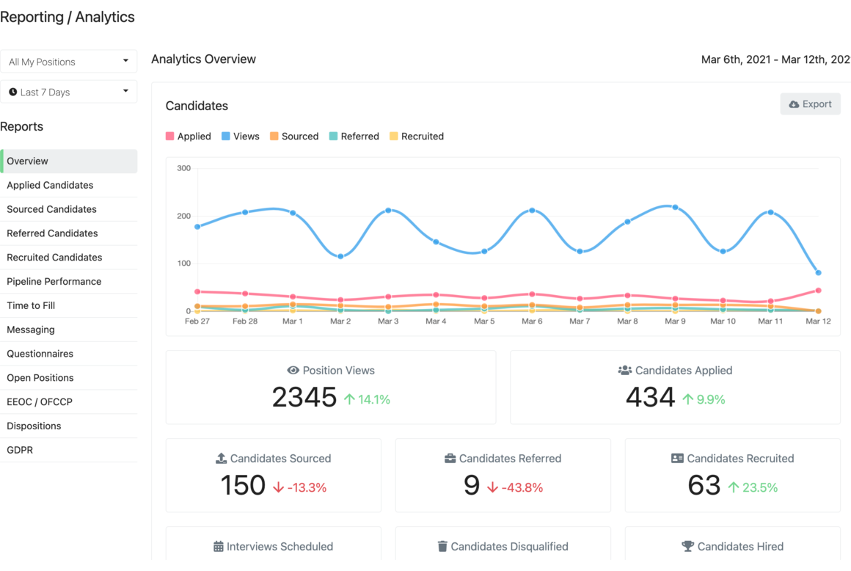Click the briefcase icon beside Candidates Referred
The height and width of the screenshot is (571, 851).
pyautogui.click(x=450, y=458)
